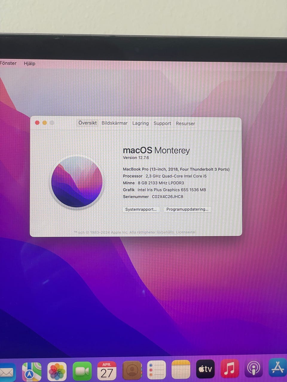Click the 2,3 GHz Quad-Core processor text
287x382 pixels.
coord(176,176)
